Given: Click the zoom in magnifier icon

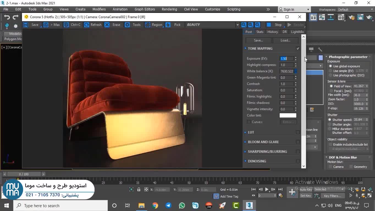Looking at the screenshot, I should [244, 25].
